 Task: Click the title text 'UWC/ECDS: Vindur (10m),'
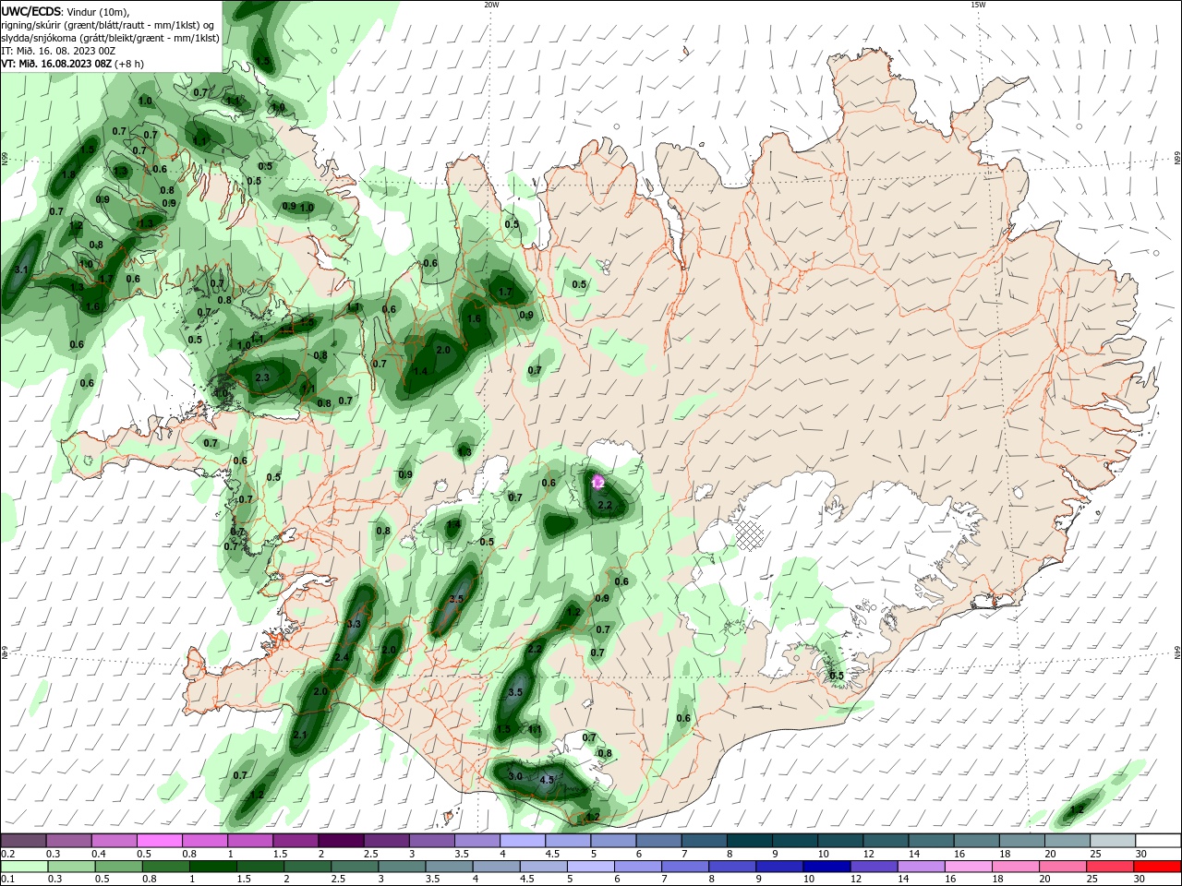(x=65, y=11)
